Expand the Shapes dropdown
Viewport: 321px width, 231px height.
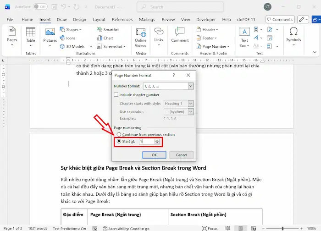click(73, 30)
